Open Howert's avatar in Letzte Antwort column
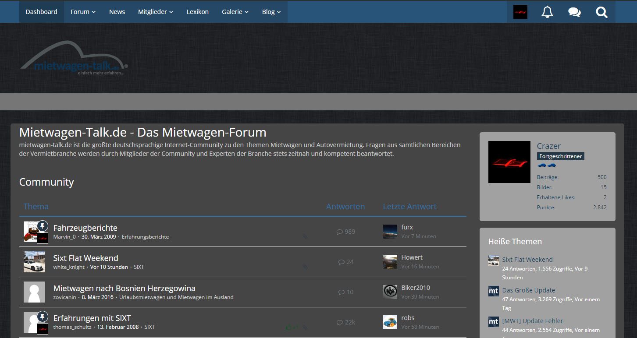 [x=390, y=262]
